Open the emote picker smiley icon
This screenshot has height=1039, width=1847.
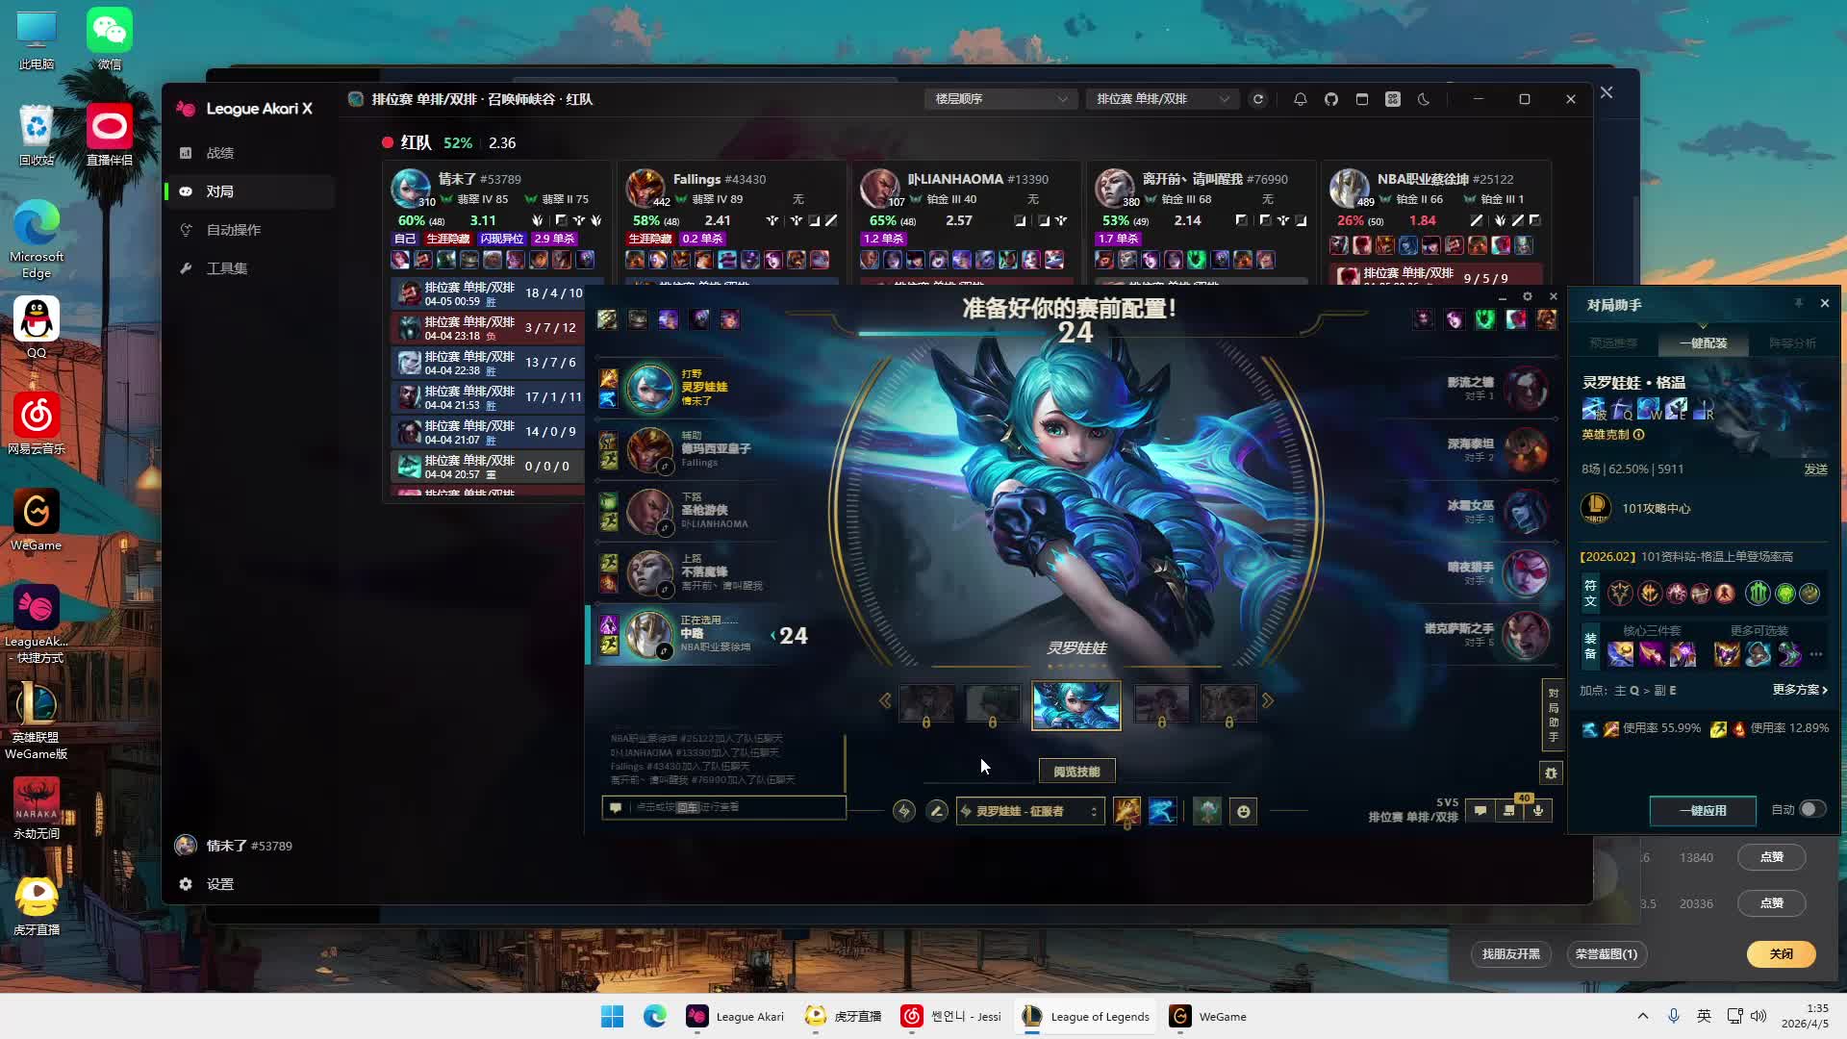point(1243,812)
